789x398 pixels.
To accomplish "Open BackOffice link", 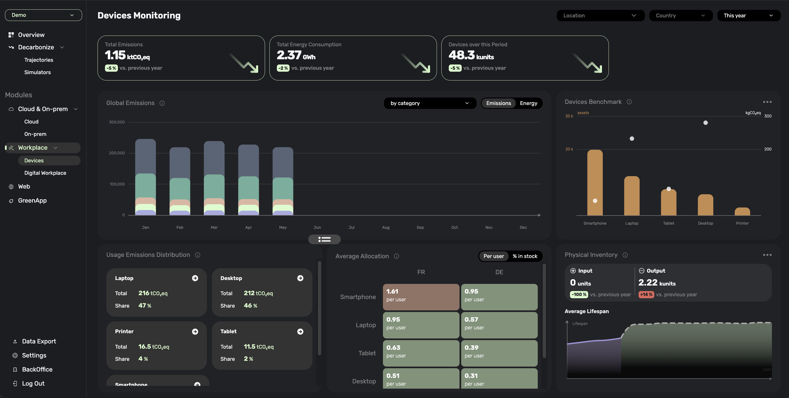I will tap(37, 370).
